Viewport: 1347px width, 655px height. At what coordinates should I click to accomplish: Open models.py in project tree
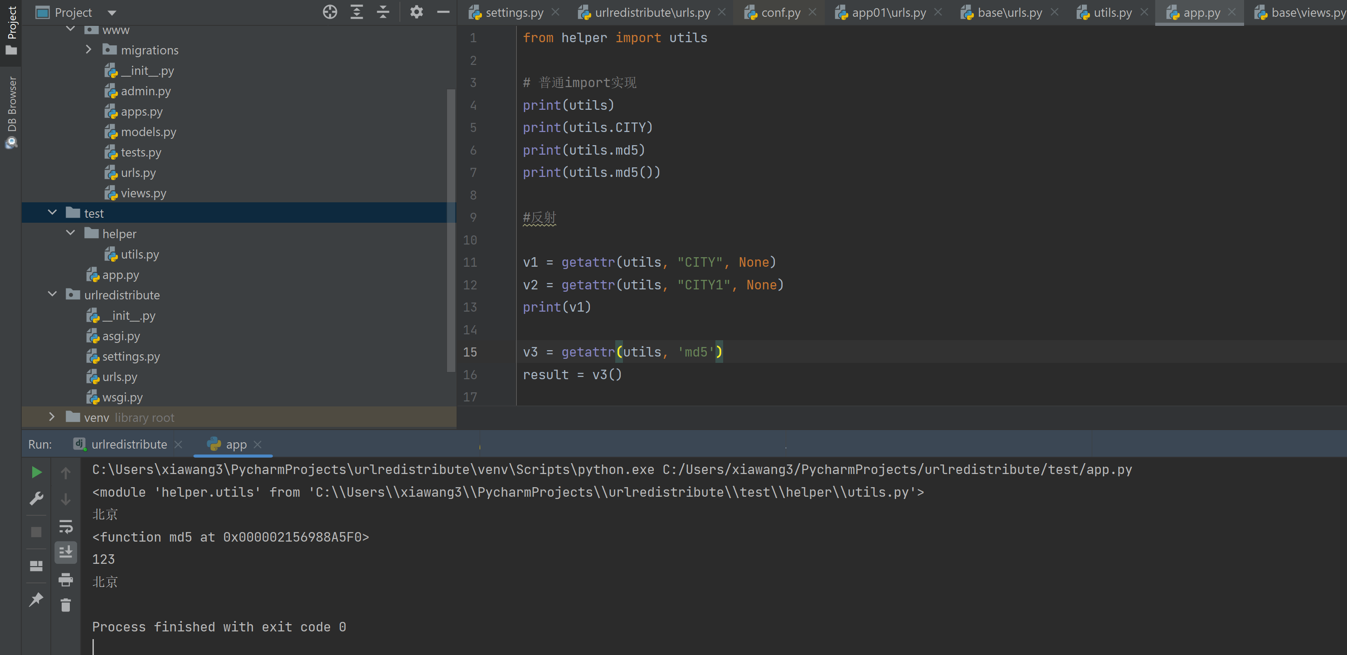point(148,132)
